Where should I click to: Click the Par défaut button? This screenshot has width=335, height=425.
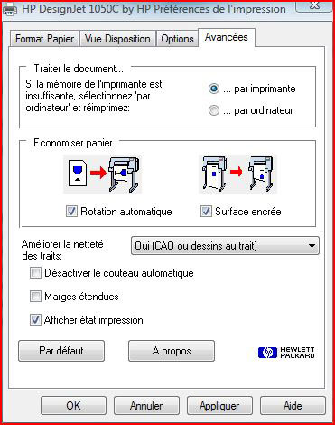click(61, 351)
